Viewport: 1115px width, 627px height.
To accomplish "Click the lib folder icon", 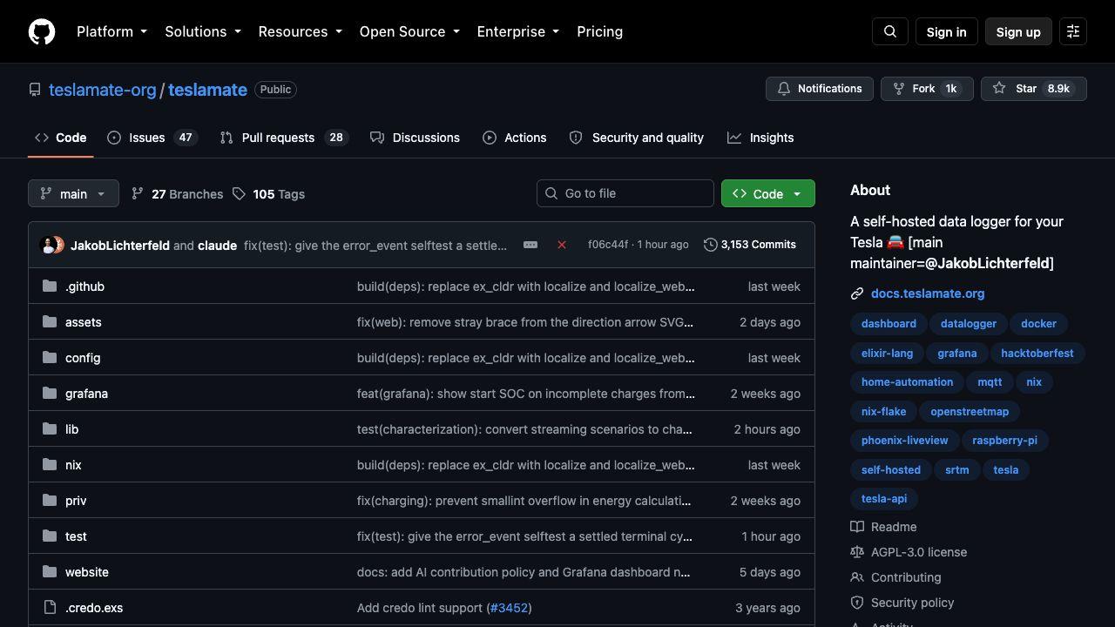I will [x=50, y=429].
